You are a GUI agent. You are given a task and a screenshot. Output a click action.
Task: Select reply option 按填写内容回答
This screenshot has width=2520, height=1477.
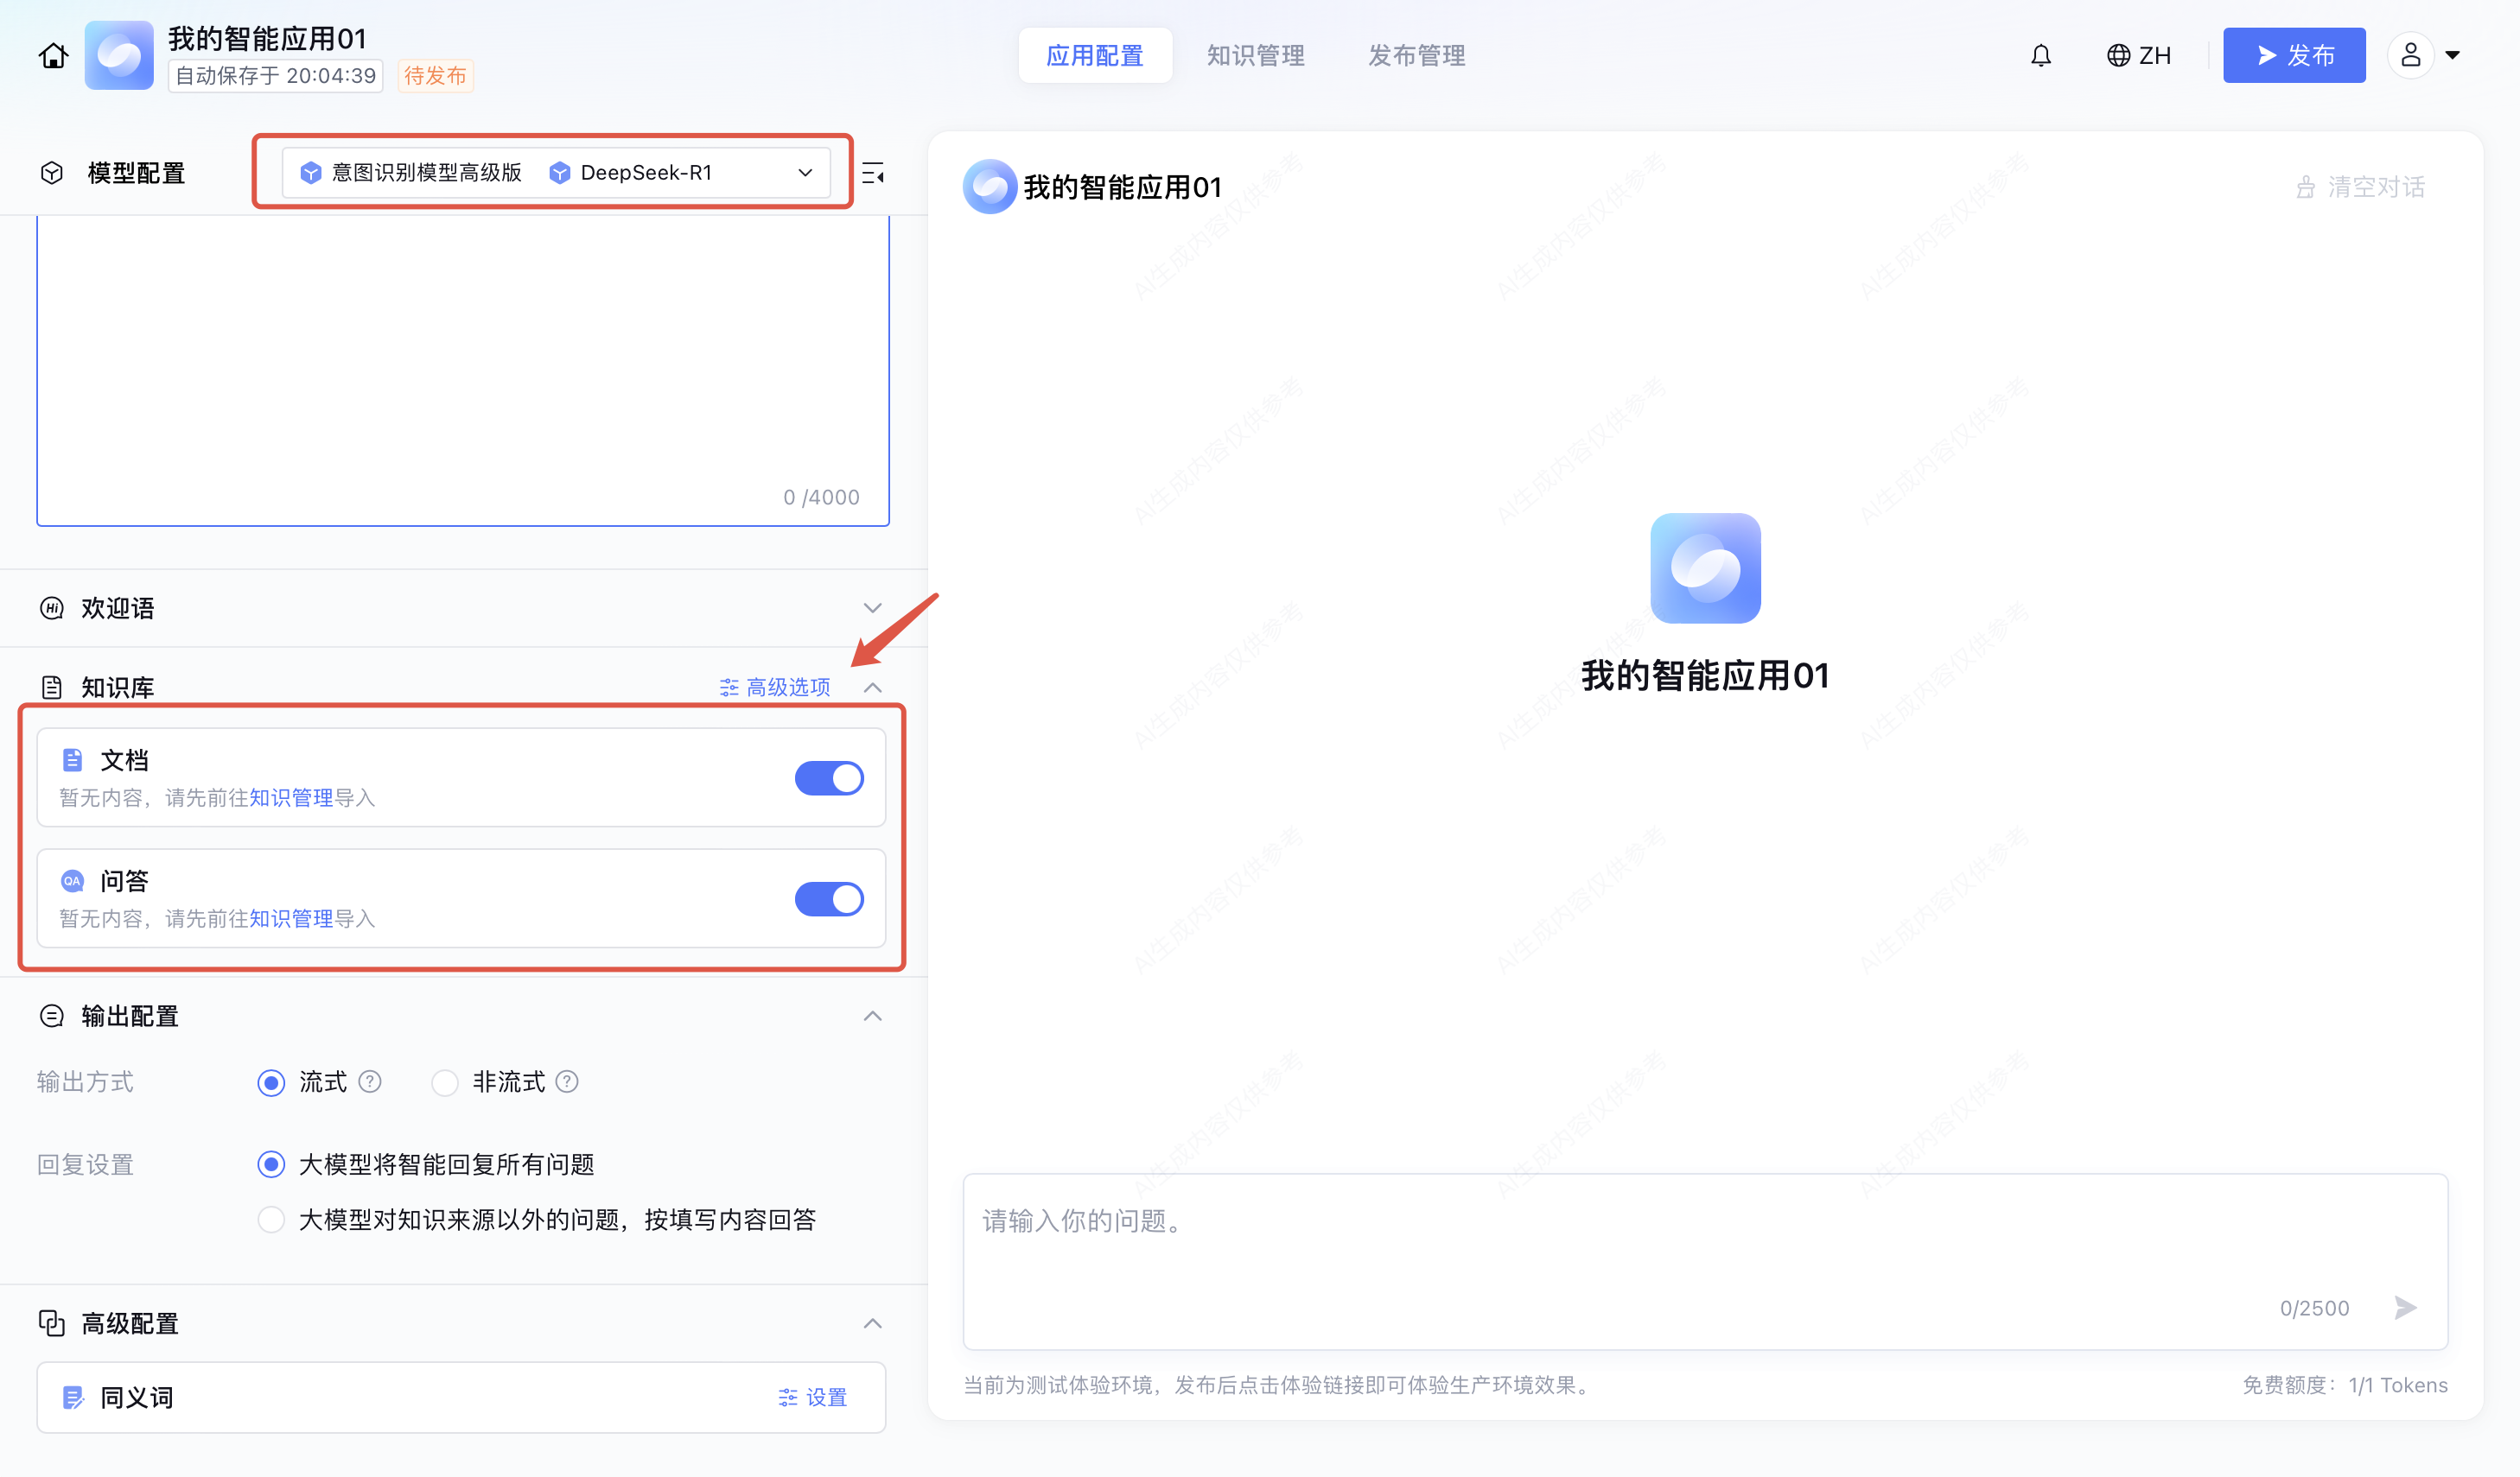271,1220
